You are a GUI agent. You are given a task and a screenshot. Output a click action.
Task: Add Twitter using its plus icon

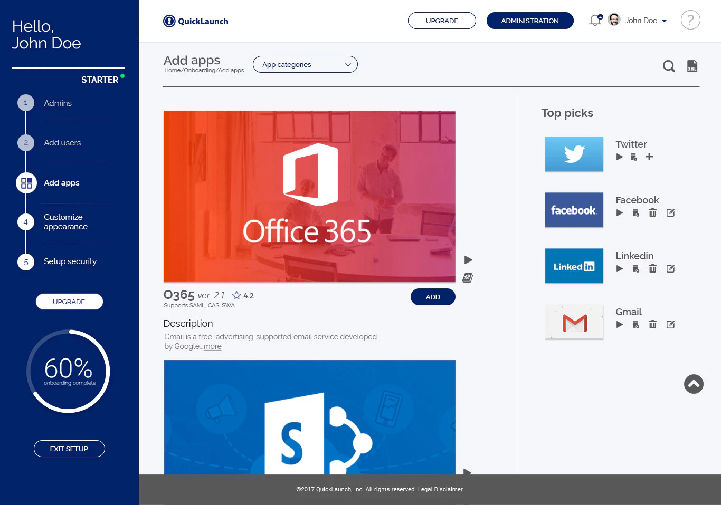pos(649,157)
